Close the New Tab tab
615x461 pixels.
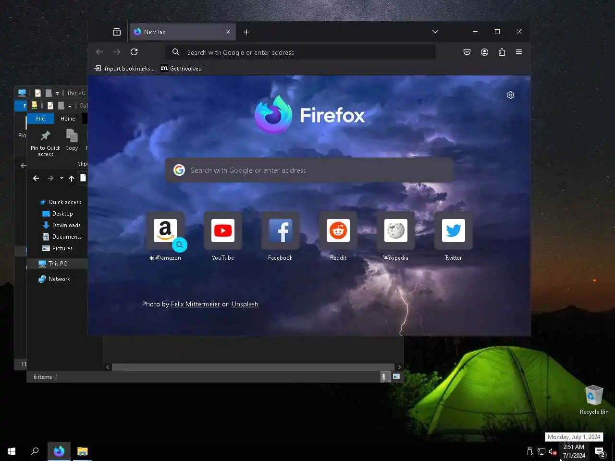click(x=228, y=32)
